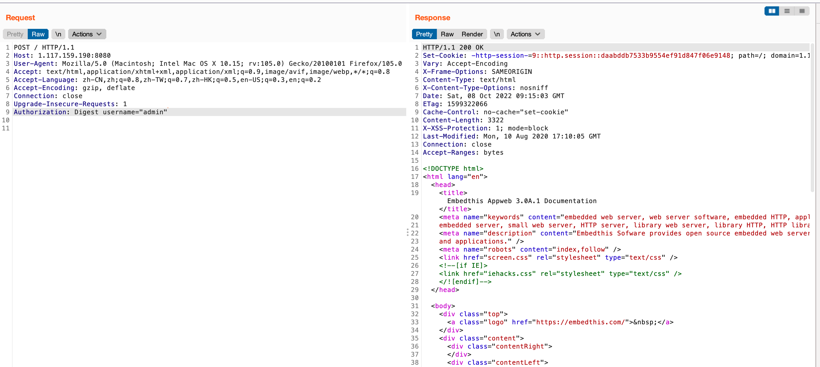Toggle \n non-printable characters in Request

58,34
